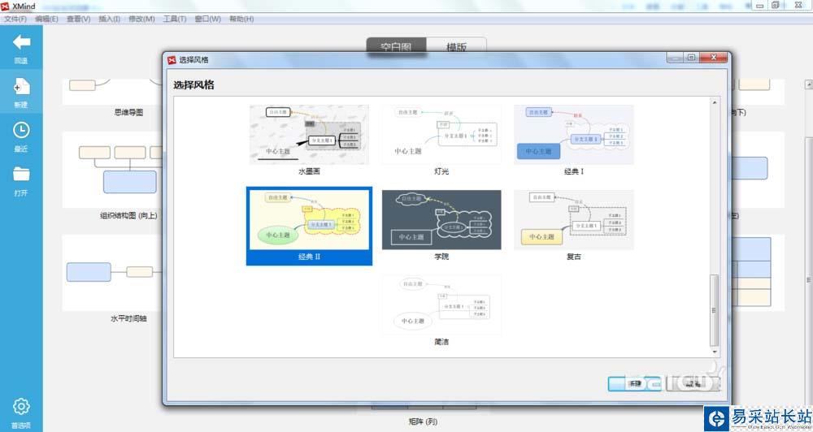Select the 简洁 style thumbnail

pos(441,305)
